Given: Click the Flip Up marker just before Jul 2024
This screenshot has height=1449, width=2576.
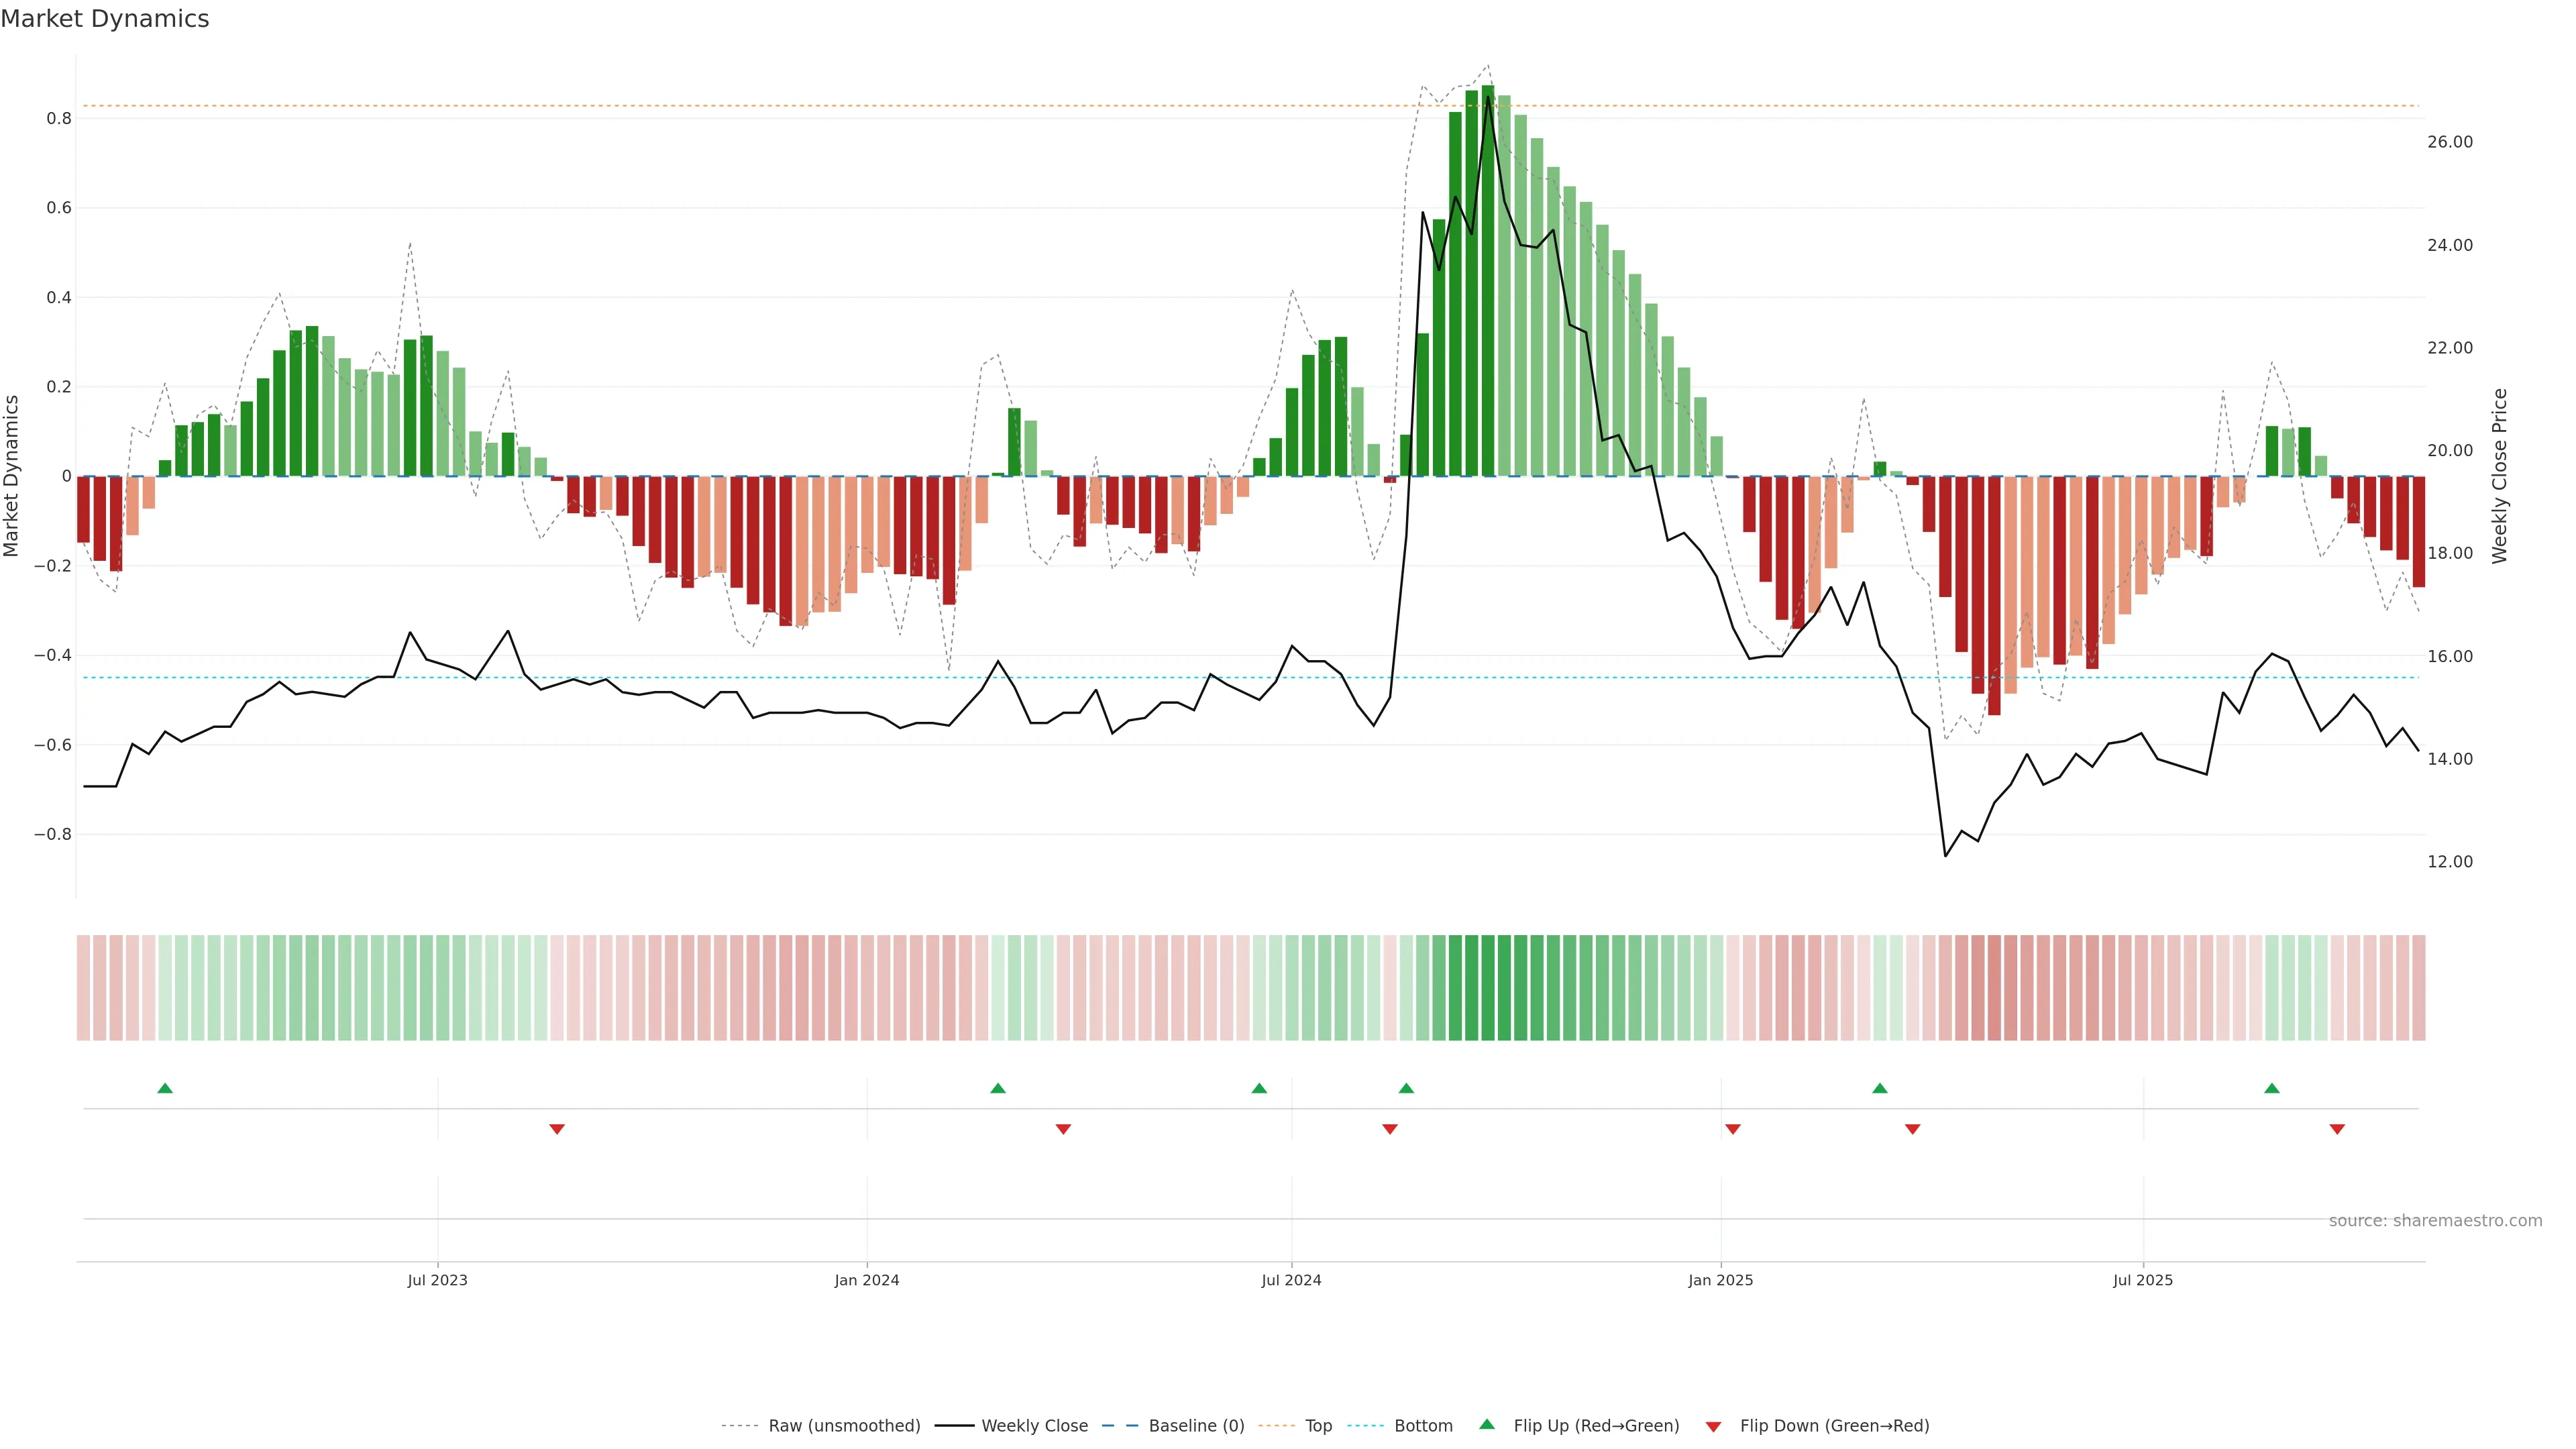Looking at the screenshot, I should click(1259, 1088).
